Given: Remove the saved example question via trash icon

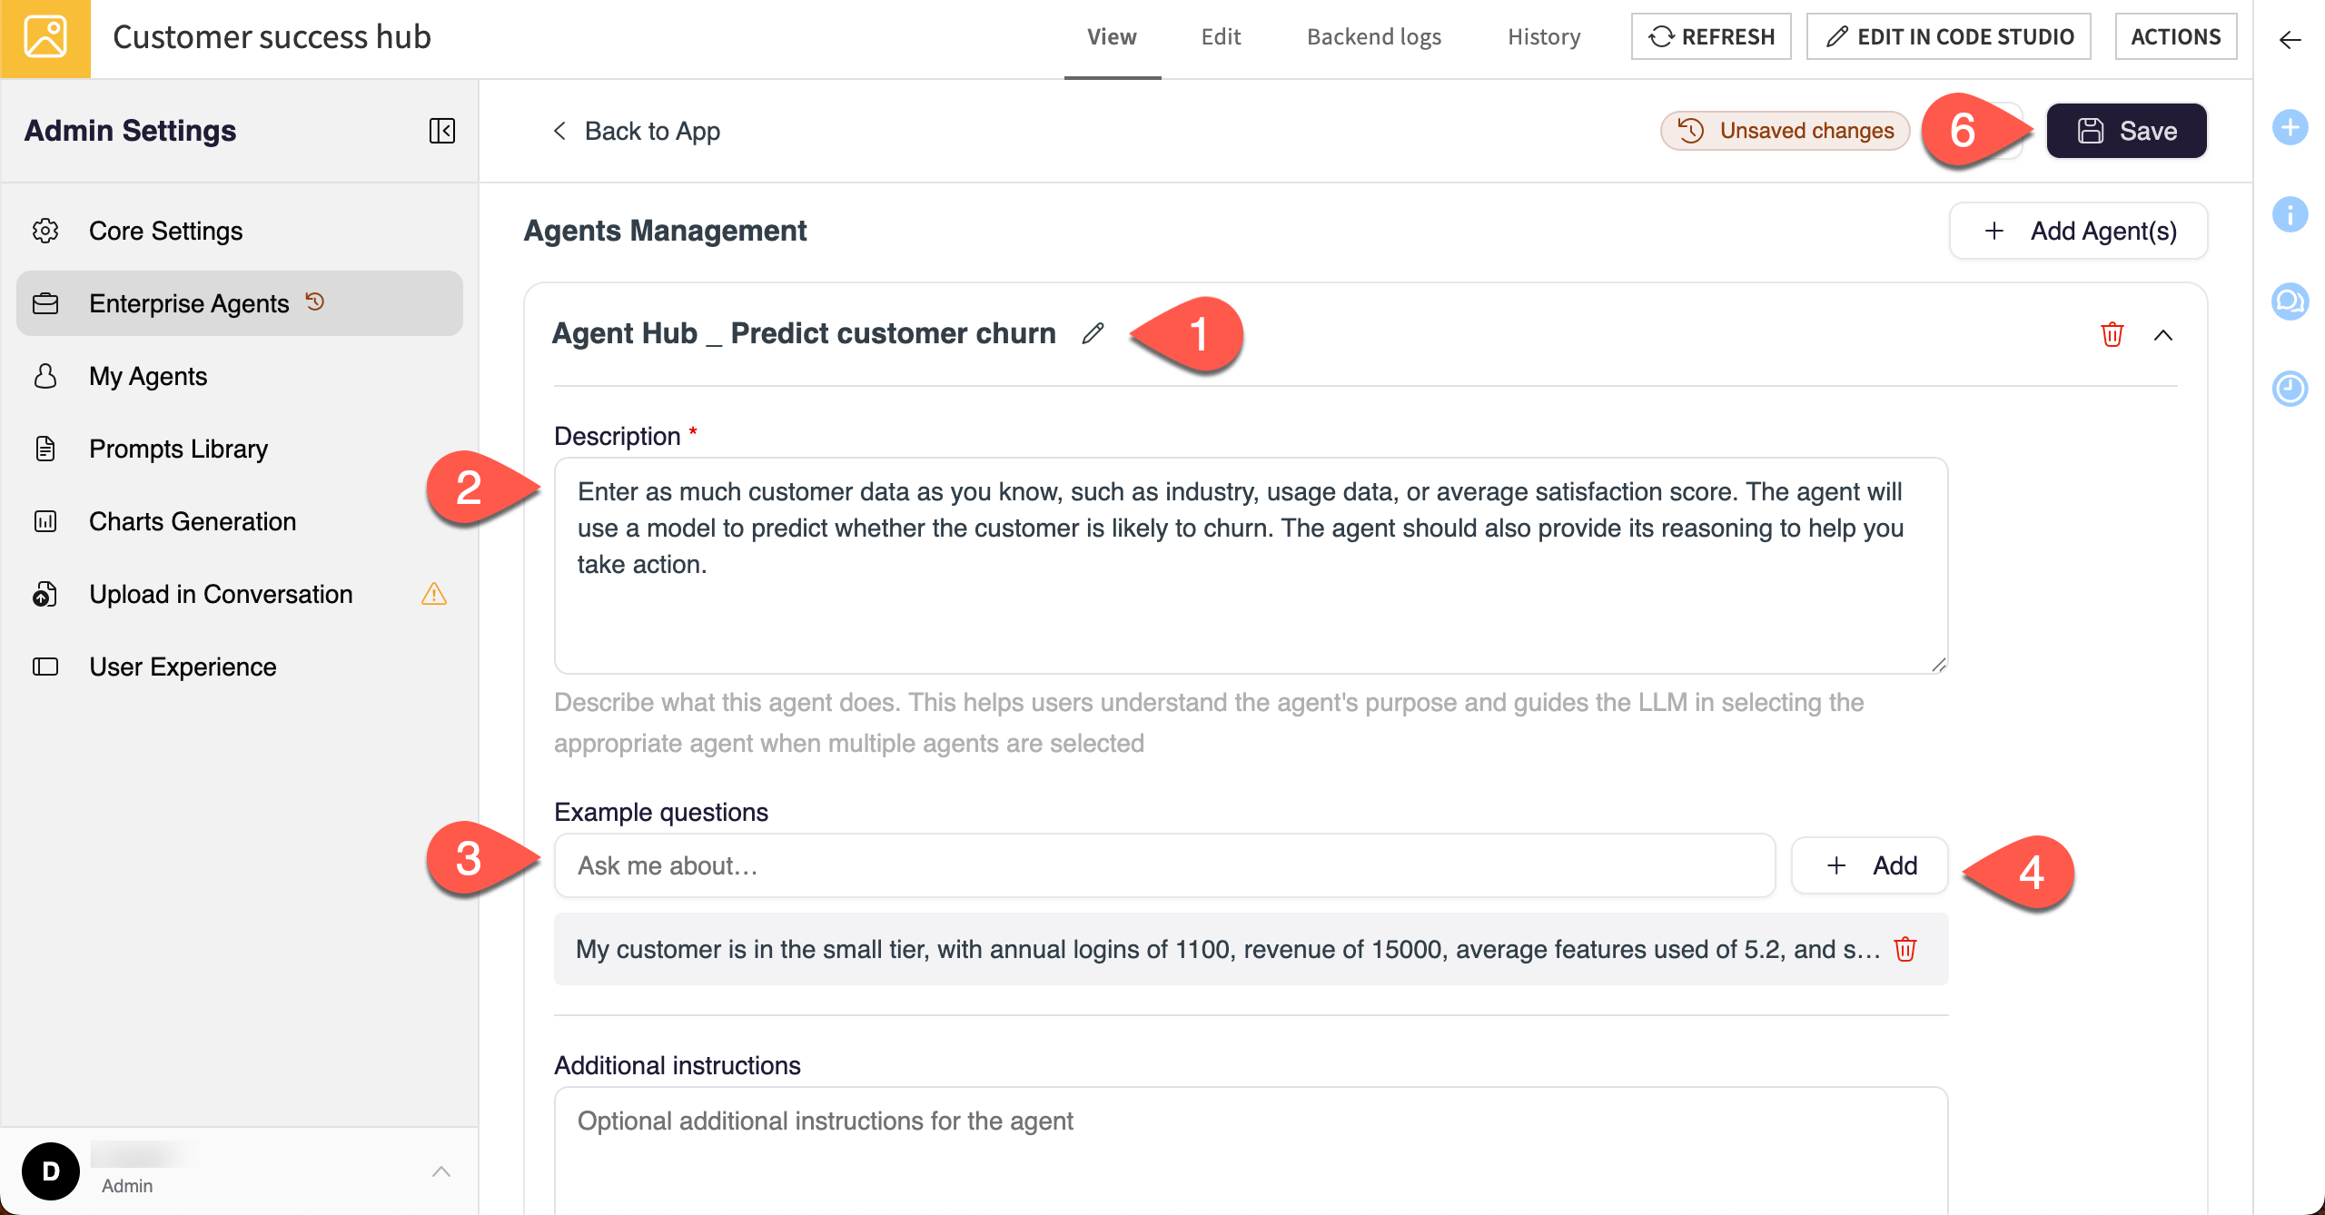Looking at the screenshot, I should pos(1905,949).
